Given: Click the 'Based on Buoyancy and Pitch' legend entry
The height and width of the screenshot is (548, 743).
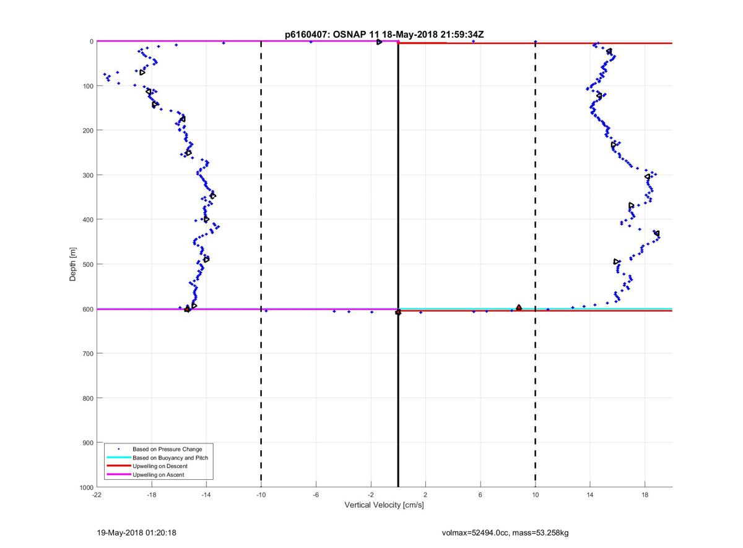Looking at the screenshot, I should 170,458.
